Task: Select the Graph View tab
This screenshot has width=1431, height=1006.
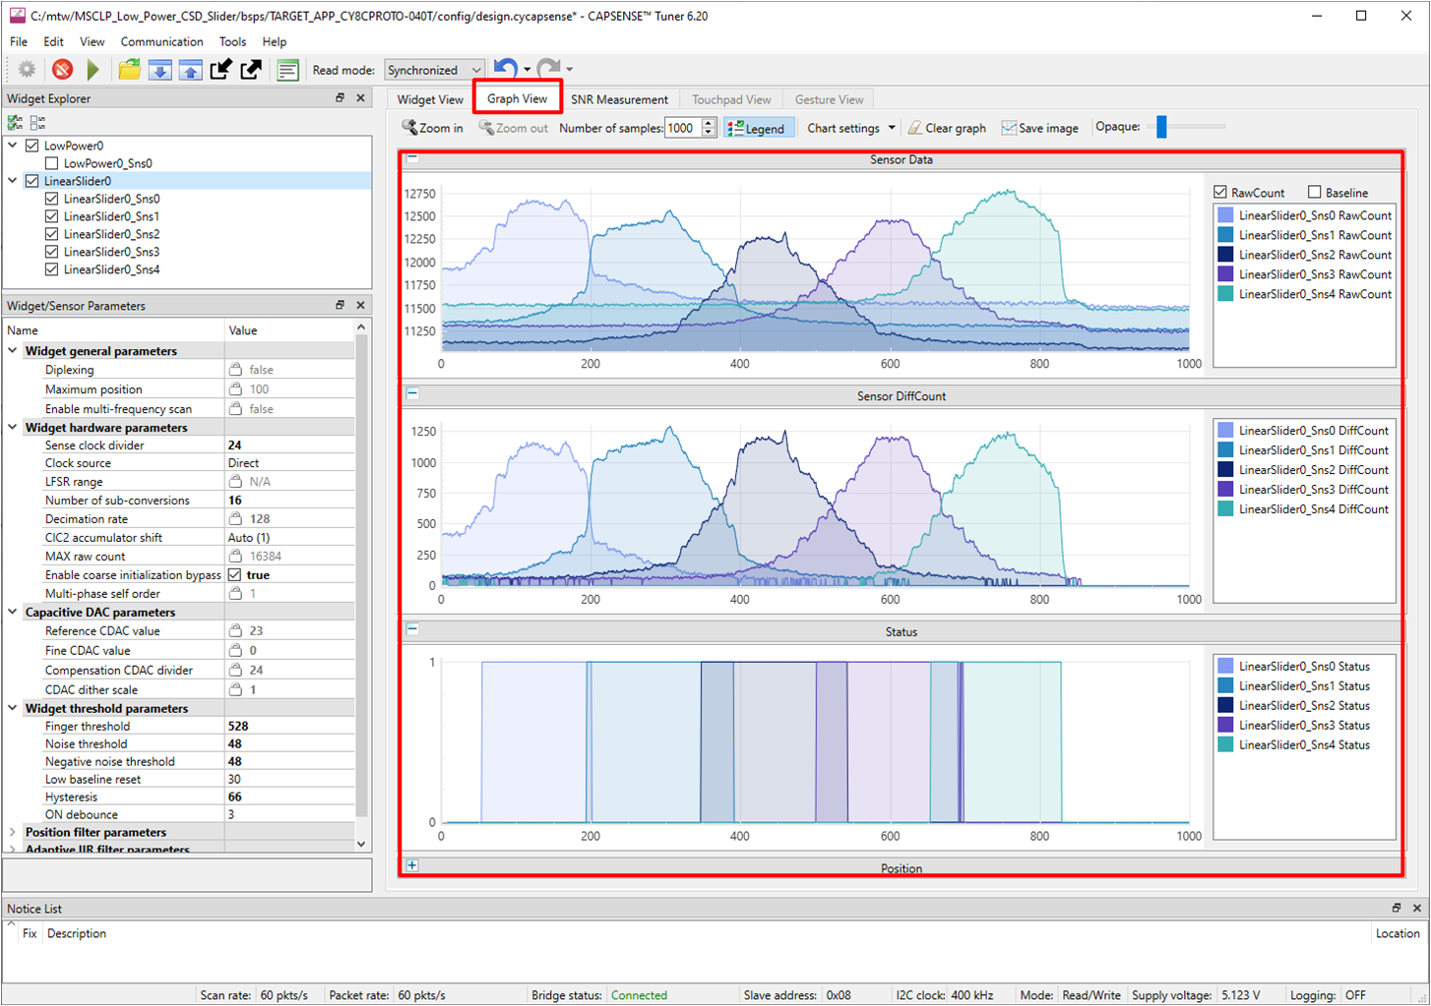Action: (x=518, y=98)
